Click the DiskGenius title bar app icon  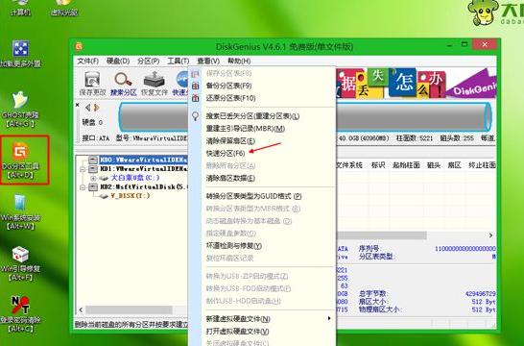tap(79, 46)
